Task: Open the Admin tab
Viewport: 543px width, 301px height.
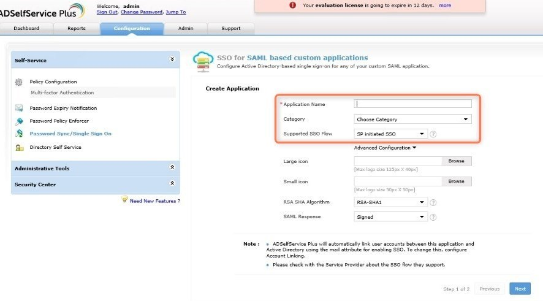Action: tap(186, 29)
